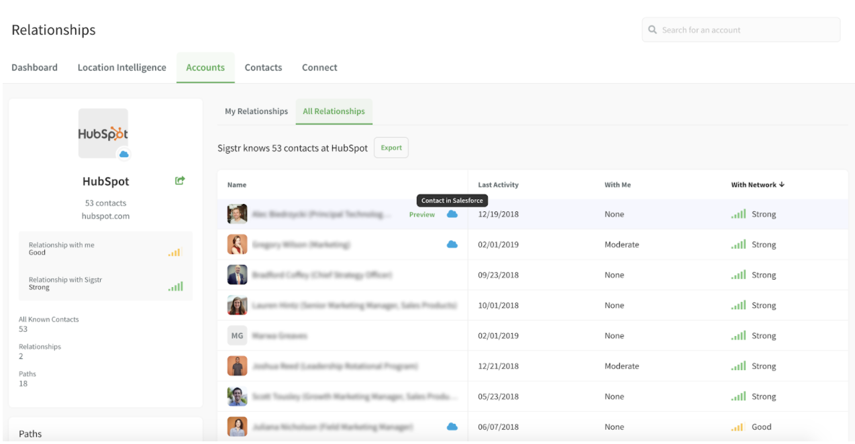Focus the Search for an account field
Image resolution: width=855 pixels, height=444 pixels.
tap(741, 30)
